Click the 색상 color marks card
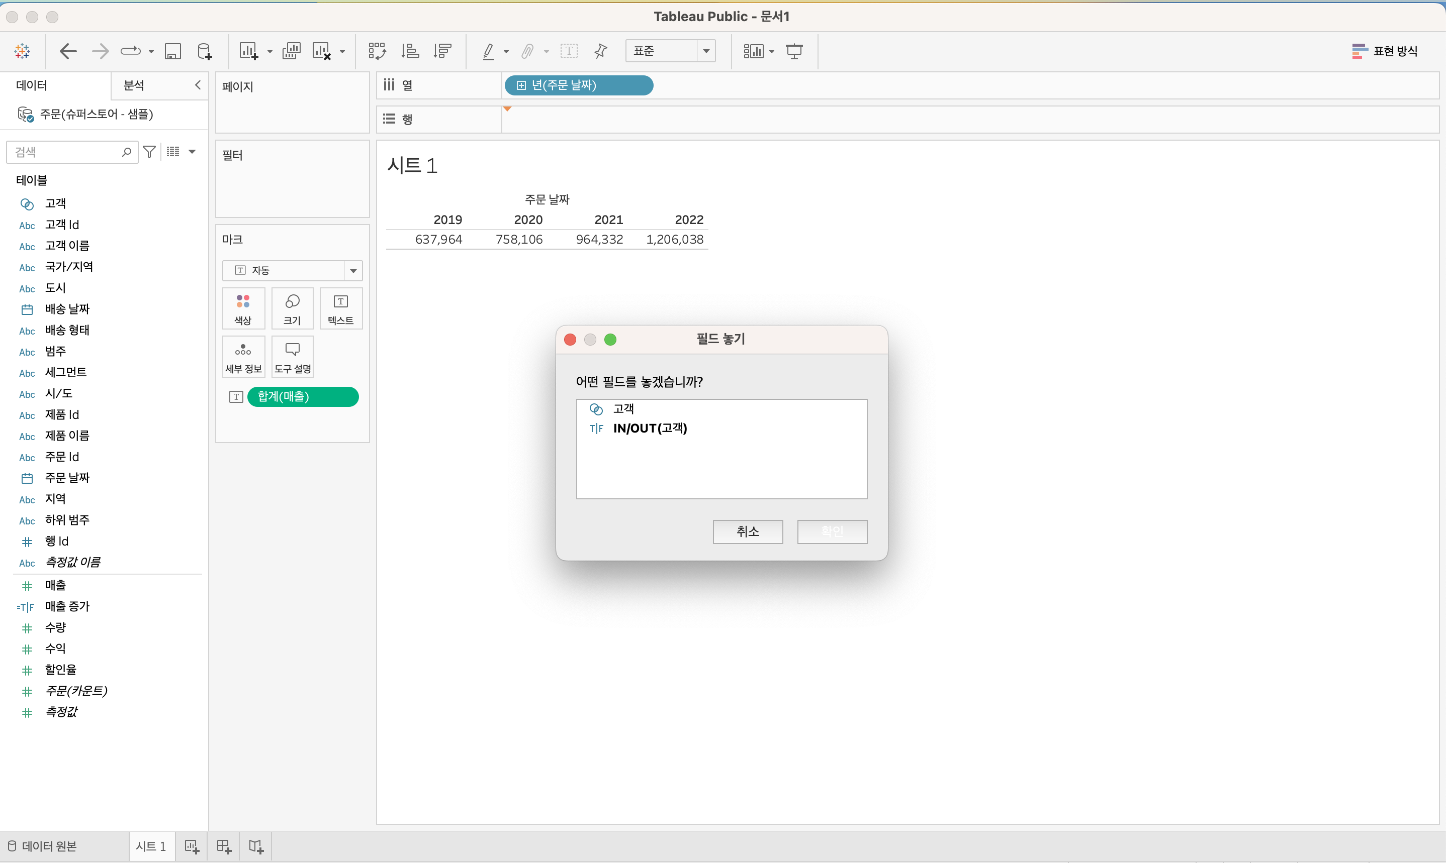The image size is (1446, 863). pyautogui.click(x=243, y=309)
